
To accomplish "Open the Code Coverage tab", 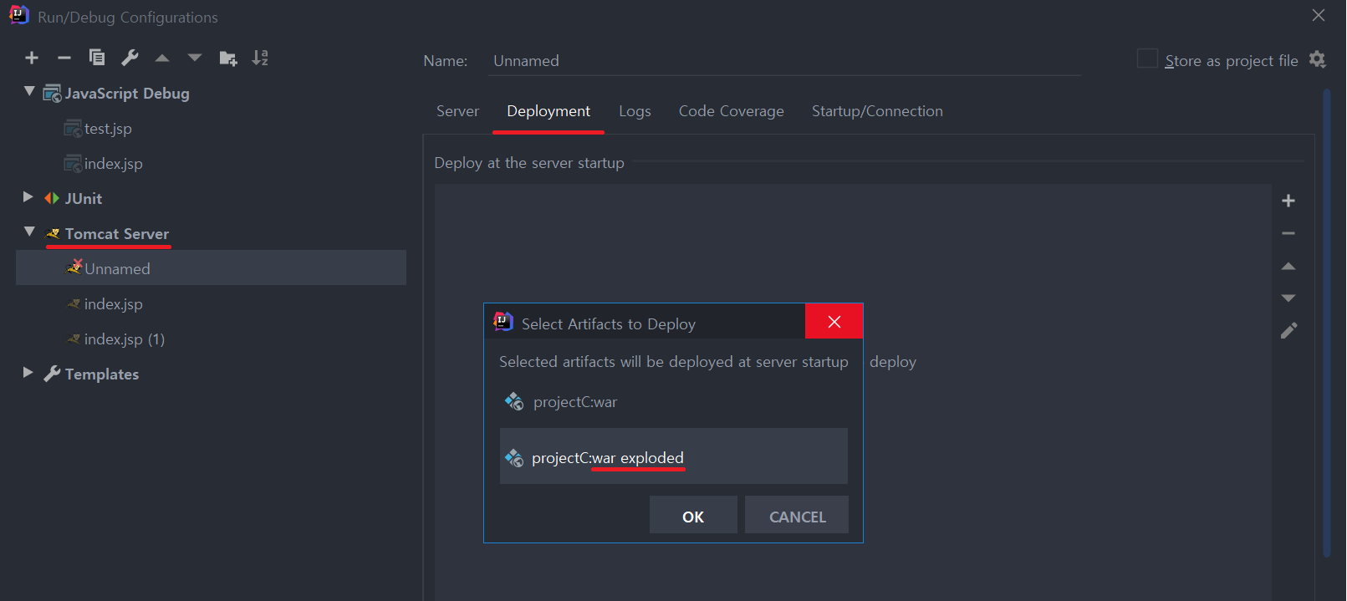I will (x=732, y=111).
